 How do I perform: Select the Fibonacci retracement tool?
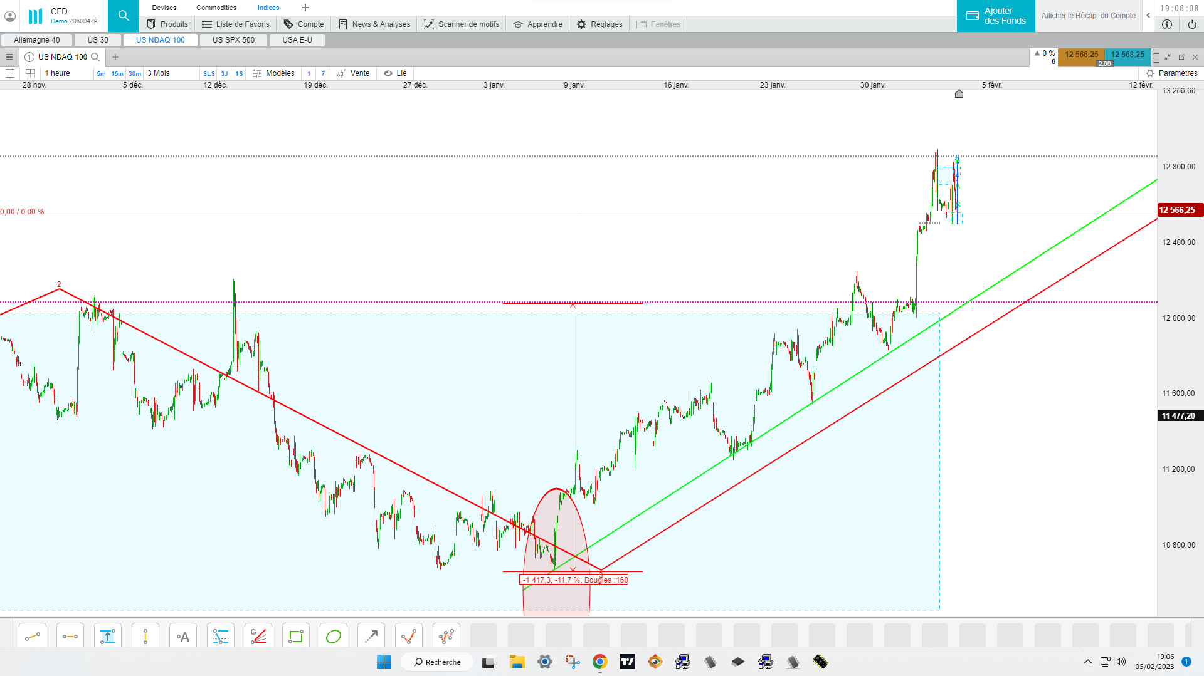tap(221, 637)
